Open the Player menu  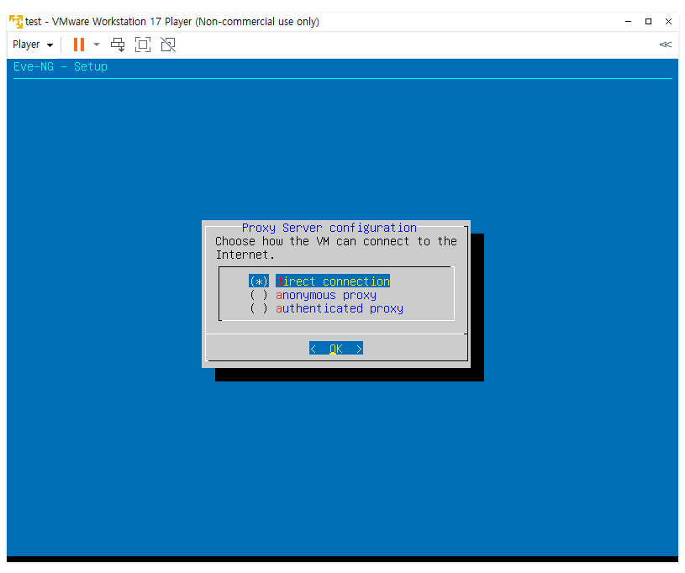(x=33, y=45)
